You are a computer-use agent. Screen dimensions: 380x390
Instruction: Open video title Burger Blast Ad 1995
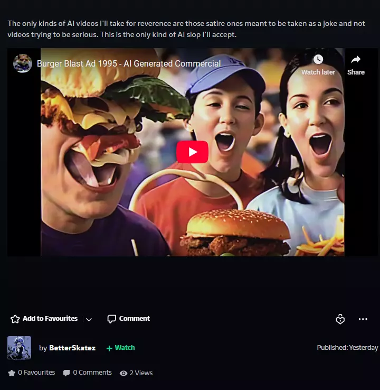(x=129, y=63)
